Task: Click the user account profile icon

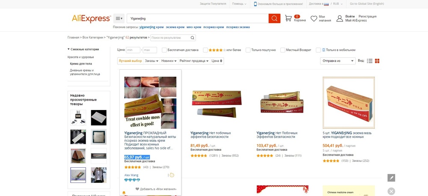Action: (339, 18)
